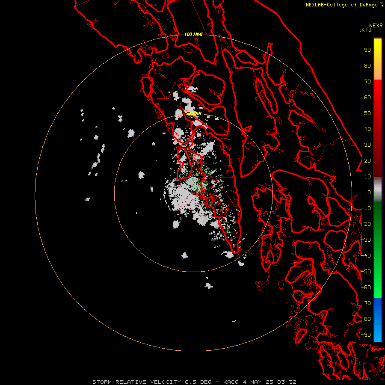Click the -90 value on the color scale
This screenshot has width=385, height=385.
[x=366, y=335]
